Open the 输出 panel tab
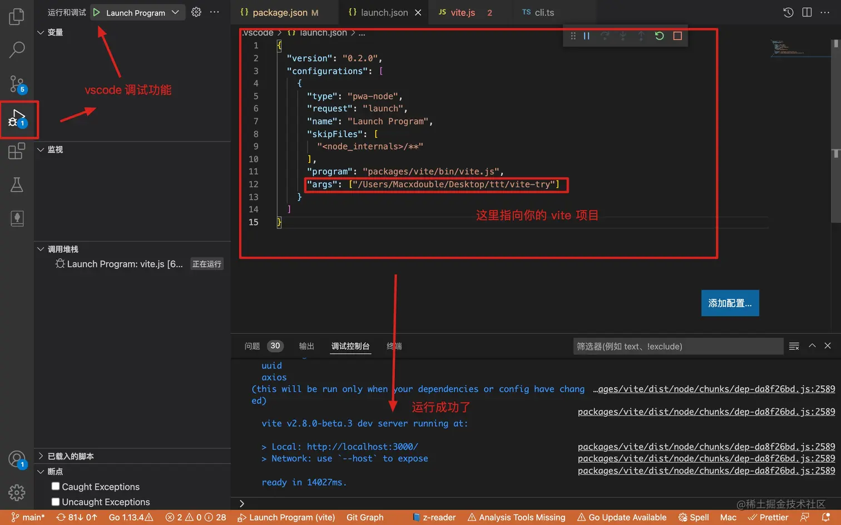Viewport: 841px width, 525px height. click(306, 346)
